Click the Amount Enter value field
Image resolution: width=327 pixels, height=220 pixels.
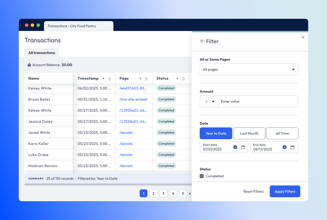coord(258,101)
